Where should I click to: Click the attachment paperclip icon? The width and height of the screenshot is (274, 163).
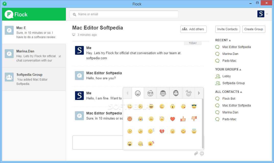(196, 153)
